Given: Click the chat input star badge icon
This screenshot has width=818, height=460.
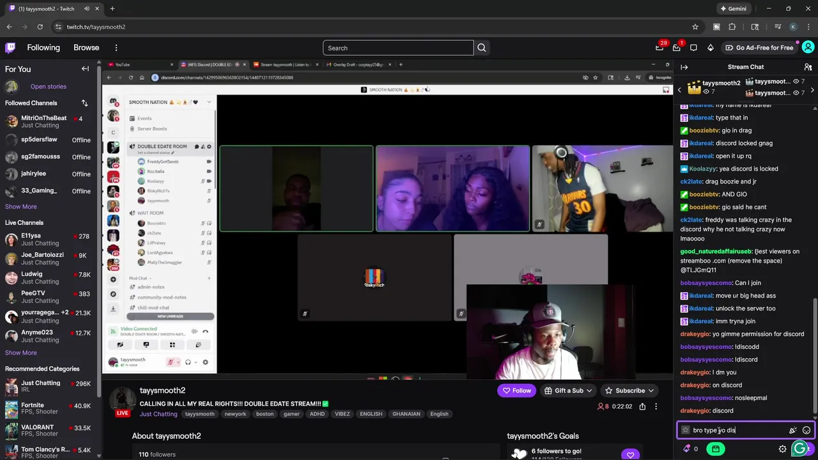Looking at the screenshot, I should click(x=685, y=430).
